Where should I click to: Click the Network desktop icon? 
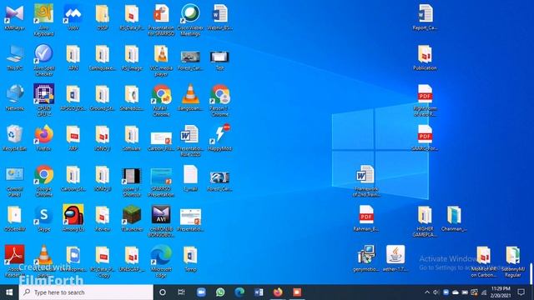[x=14, y=97]
